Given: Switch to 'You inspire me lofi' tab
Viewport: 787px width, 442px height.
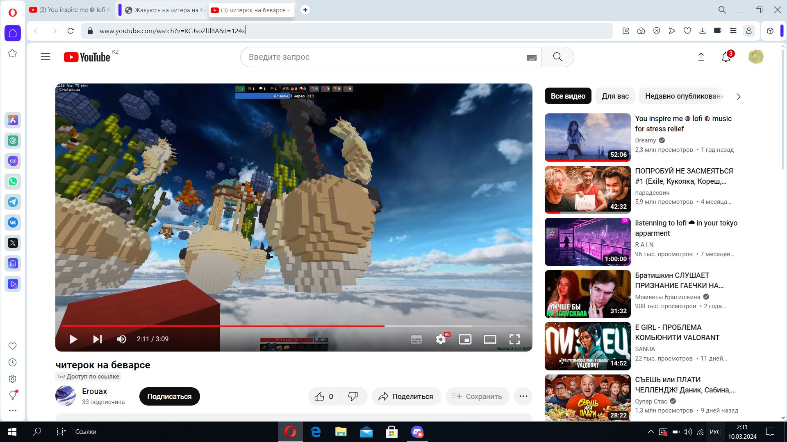Looking at the screenshot, I should (x=71, y=10).
